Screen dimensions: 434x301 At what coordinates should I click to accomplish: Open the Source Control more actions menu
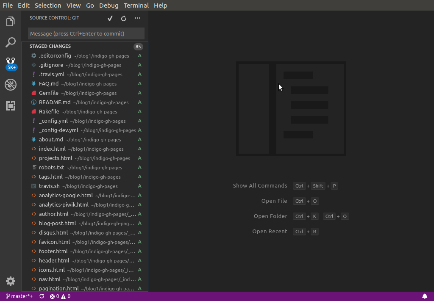pyautogui.click(x=137, y=18)
